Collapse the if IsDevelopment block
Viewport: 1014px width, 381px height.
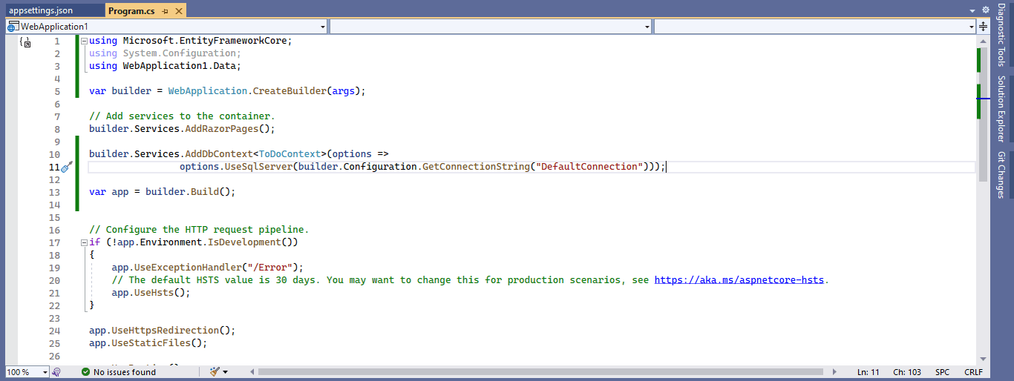[84, 242]
